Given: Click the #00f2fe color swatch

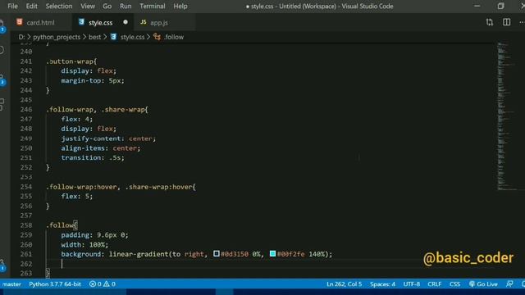Looking at the screenshot, I should [272, 254].
